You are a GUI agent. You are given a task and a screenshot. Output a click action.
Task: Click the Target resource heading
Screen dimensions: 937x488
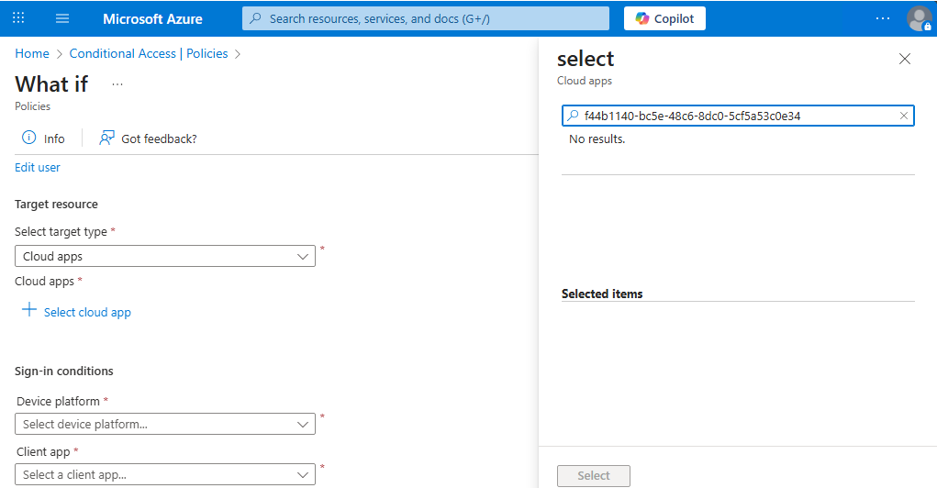[x=56, y=205]
